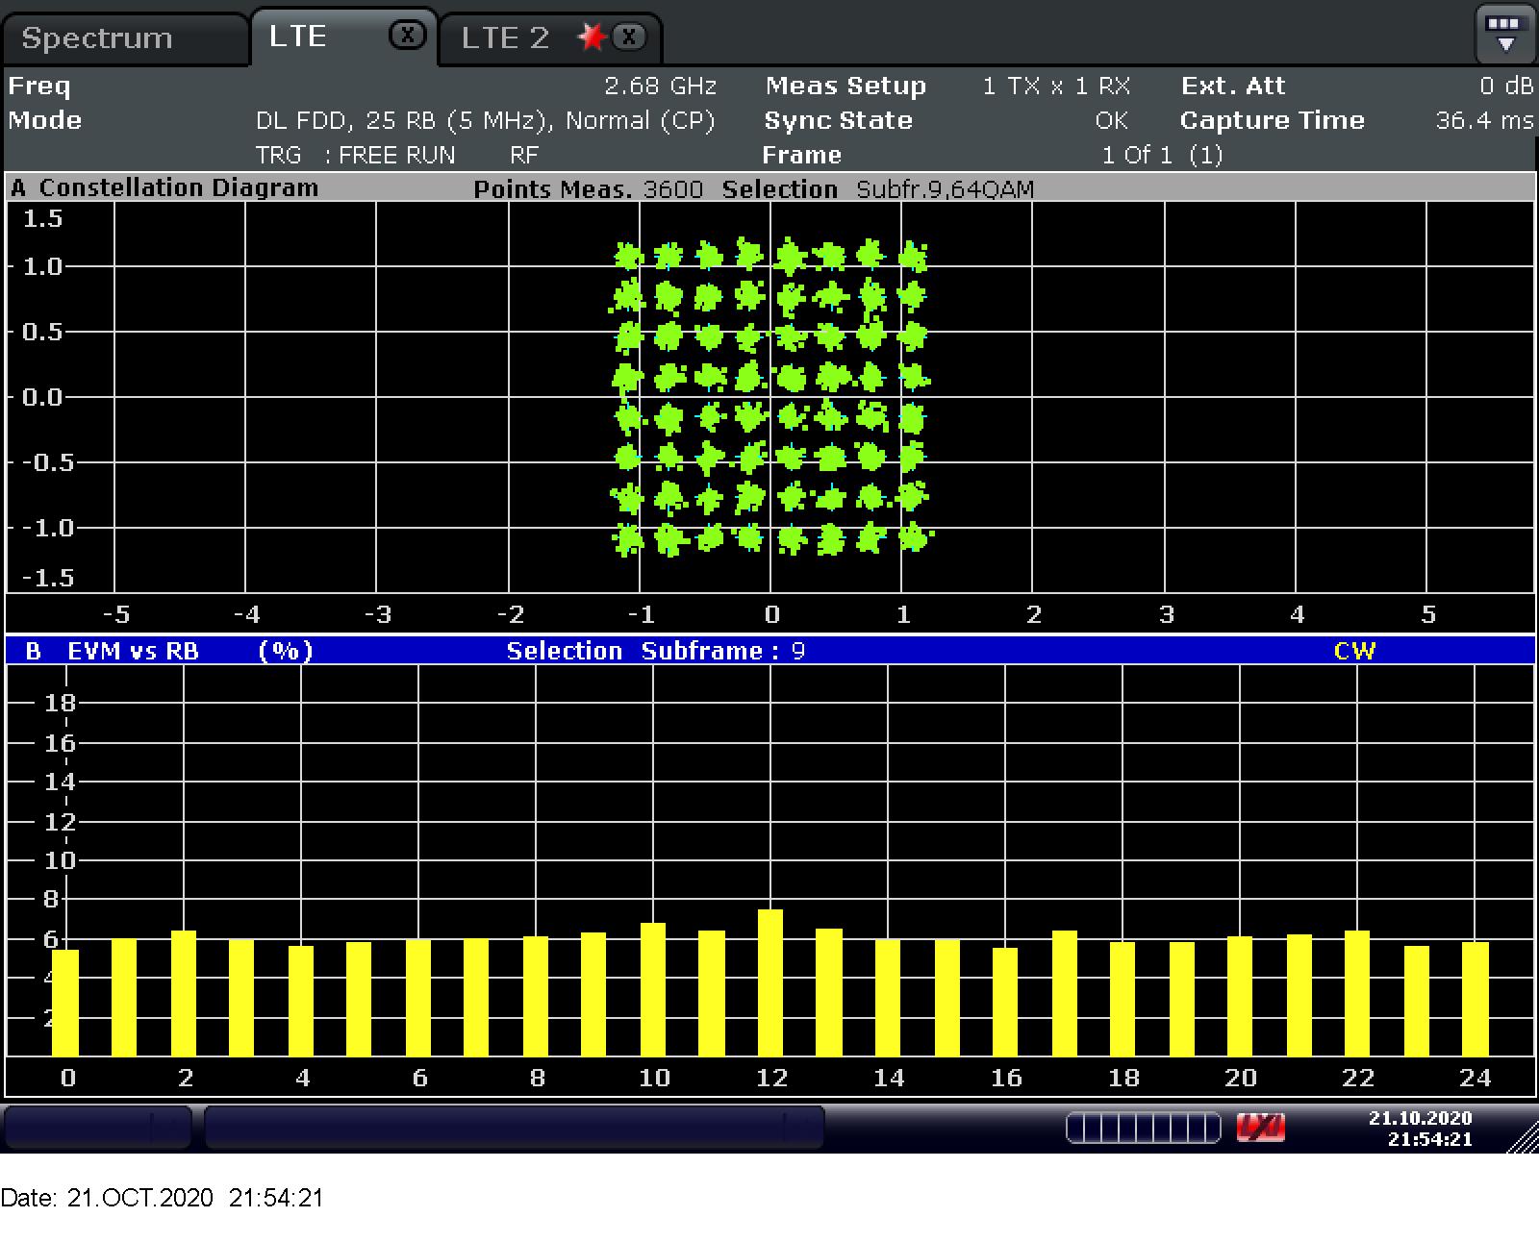Click the red star on LTE 2 tab
Screen dimensions: 1539x1242
click(592, 37)
